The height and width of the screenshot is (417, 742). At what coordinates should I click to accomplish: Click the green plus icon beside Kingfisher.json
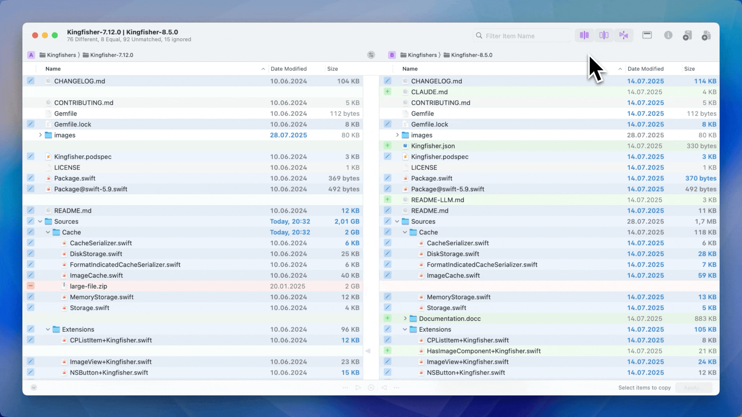click(x=387, y=145)
